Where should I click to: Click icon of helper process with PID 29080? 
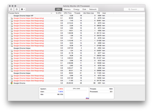point(12,71)
